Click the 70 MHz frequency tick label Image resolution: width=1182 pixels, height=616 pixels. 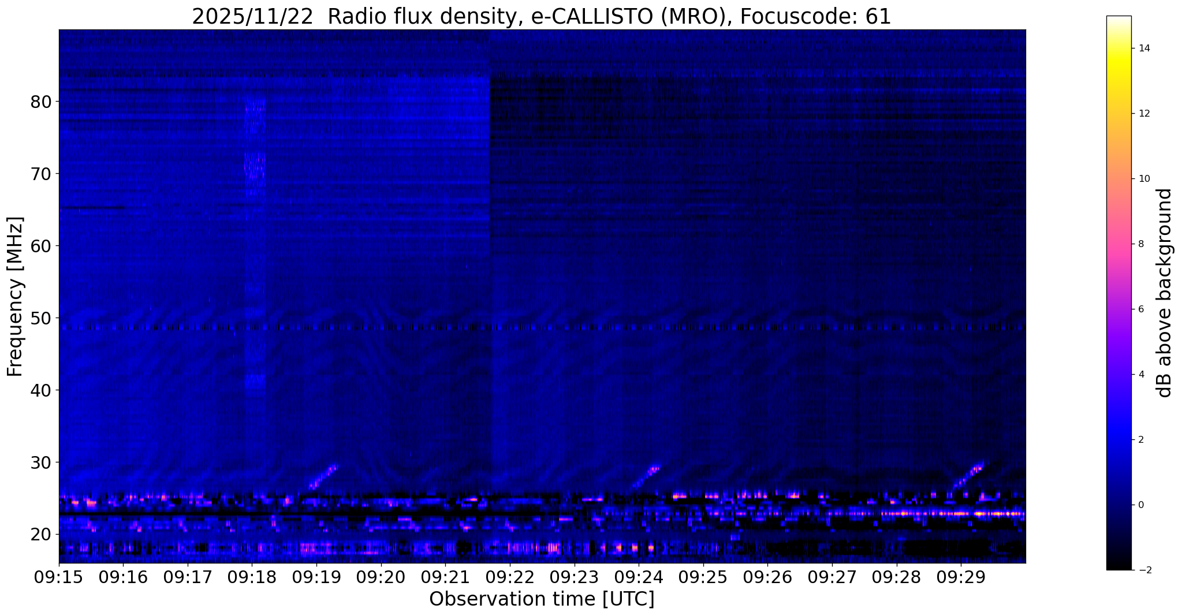40,173
